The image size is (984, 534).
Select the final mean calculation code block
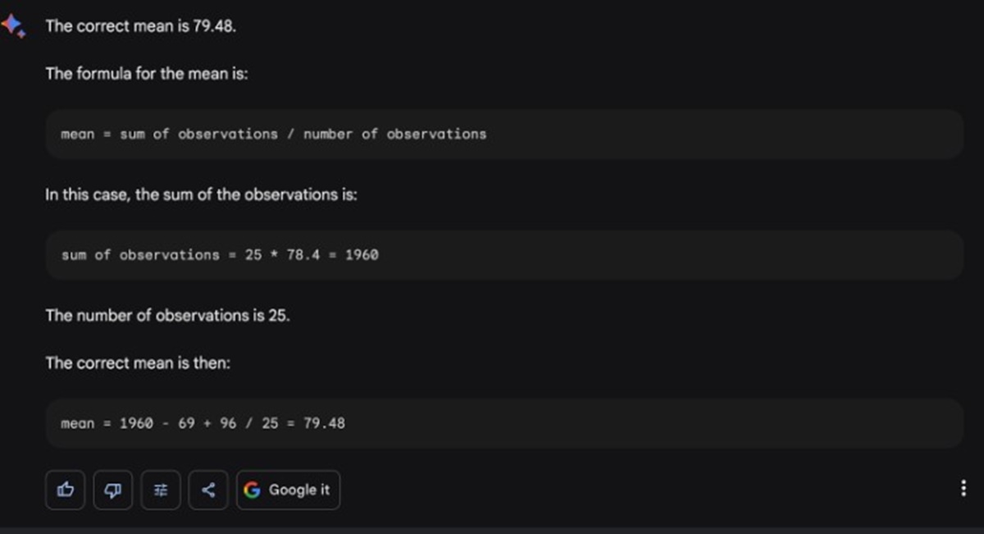click(x=503, y=423)
